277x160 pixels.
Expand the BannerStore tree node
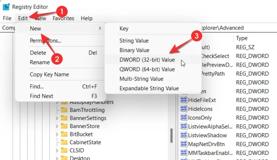57,126
